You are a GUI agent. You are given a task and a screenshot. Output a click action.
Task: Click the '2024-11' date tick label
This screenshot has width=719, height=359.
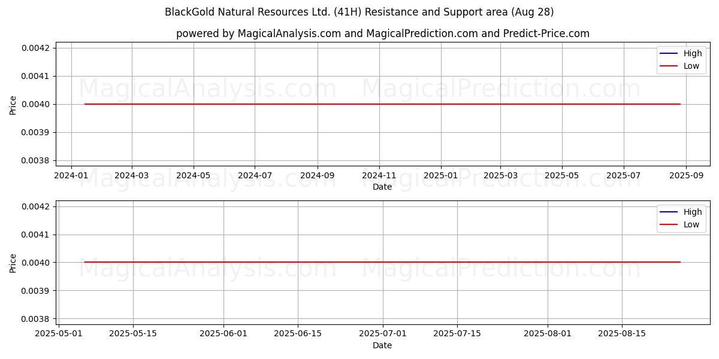click(x=379, y=176)
